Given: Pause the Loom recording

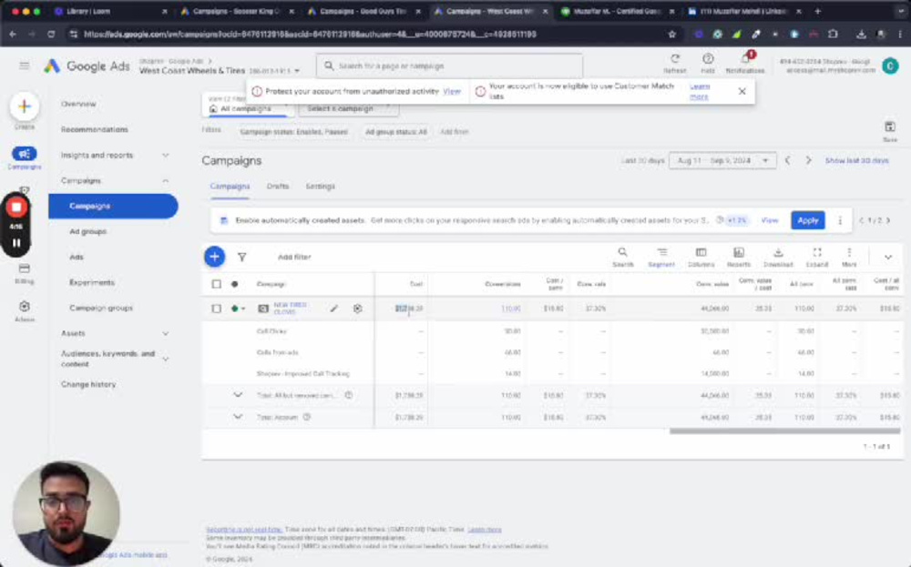Looking at the screenshot, I should tap(16, 243).
